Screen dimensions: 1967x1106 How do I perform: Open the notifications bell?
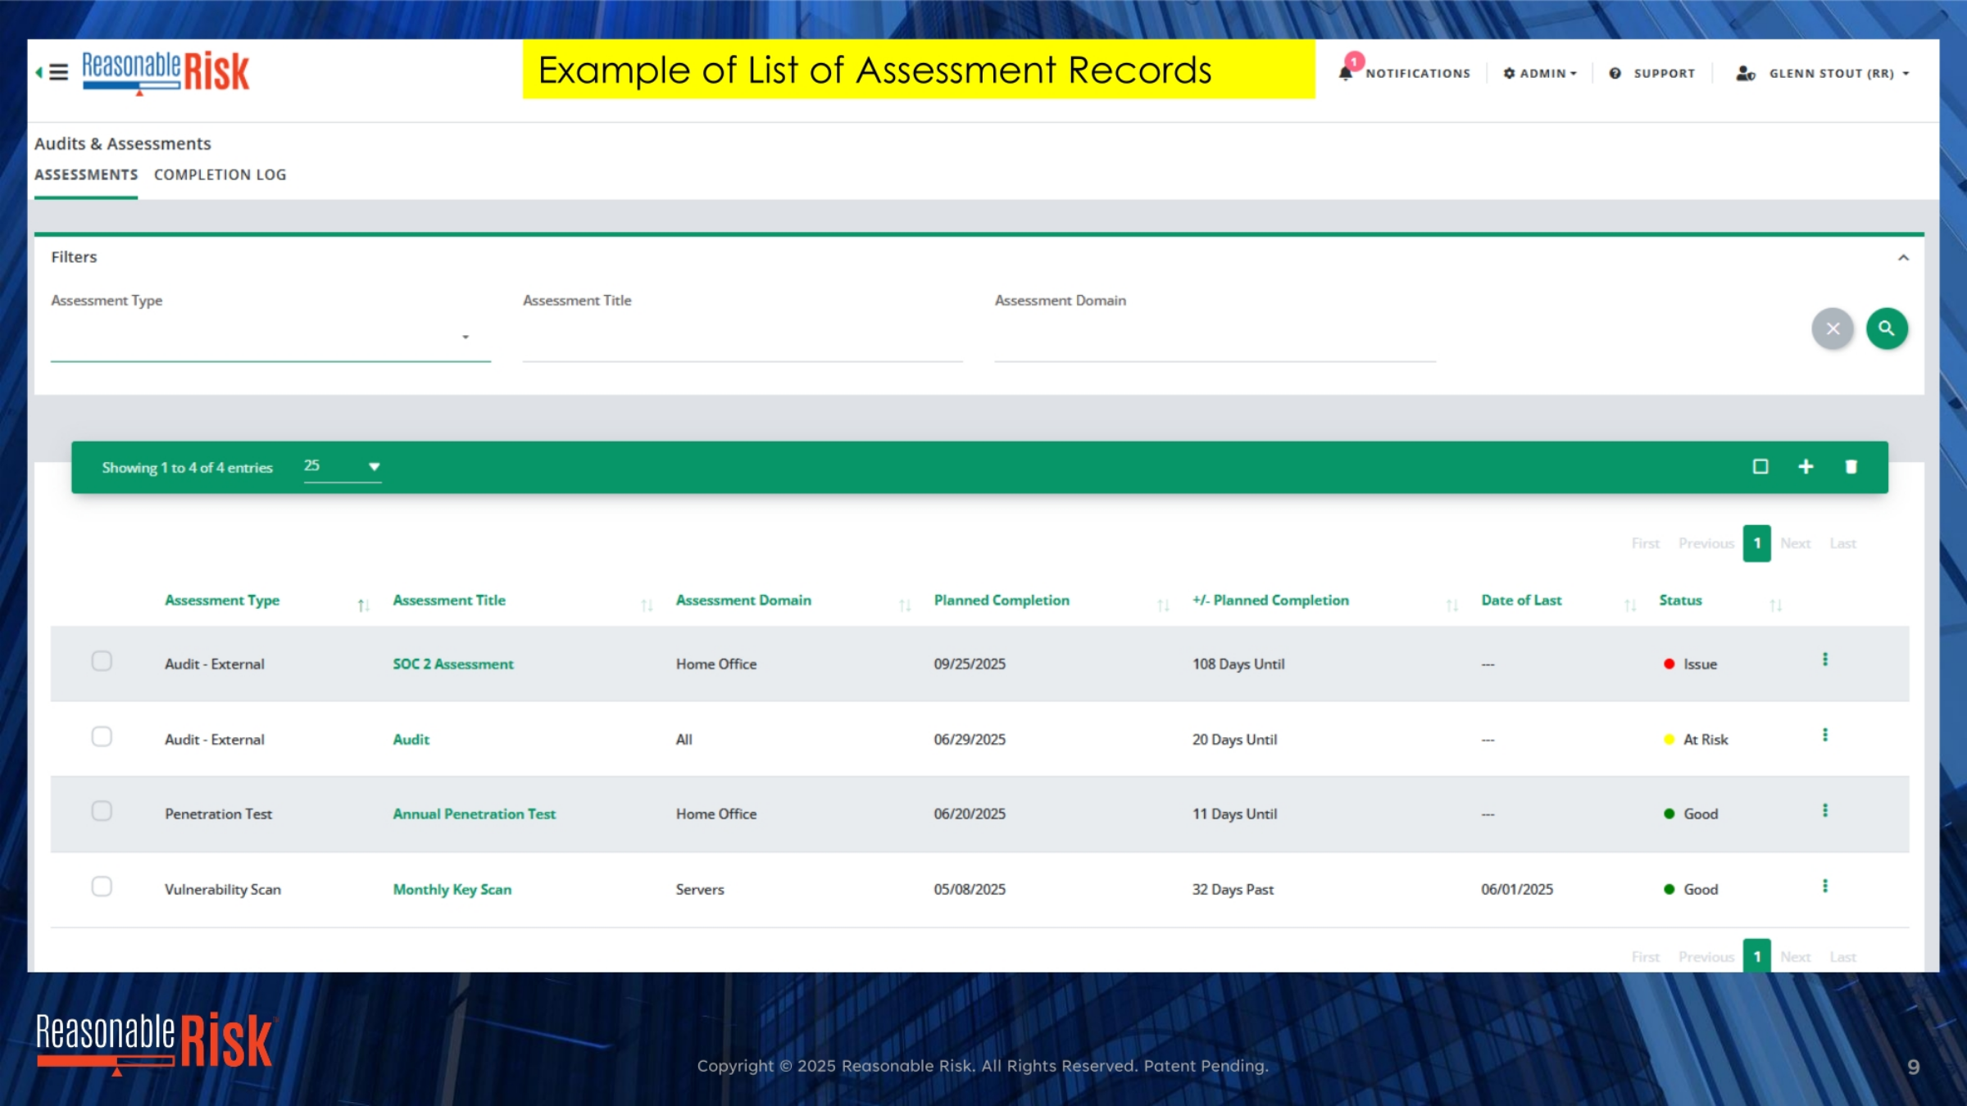point(1345,73)
